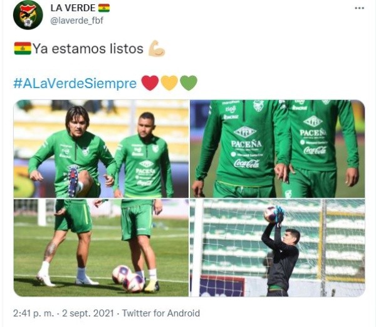The image size is (376, 327).
Task: Click the flexed biceps emoji
Action: pyautogui.click(x=157, y=48)
